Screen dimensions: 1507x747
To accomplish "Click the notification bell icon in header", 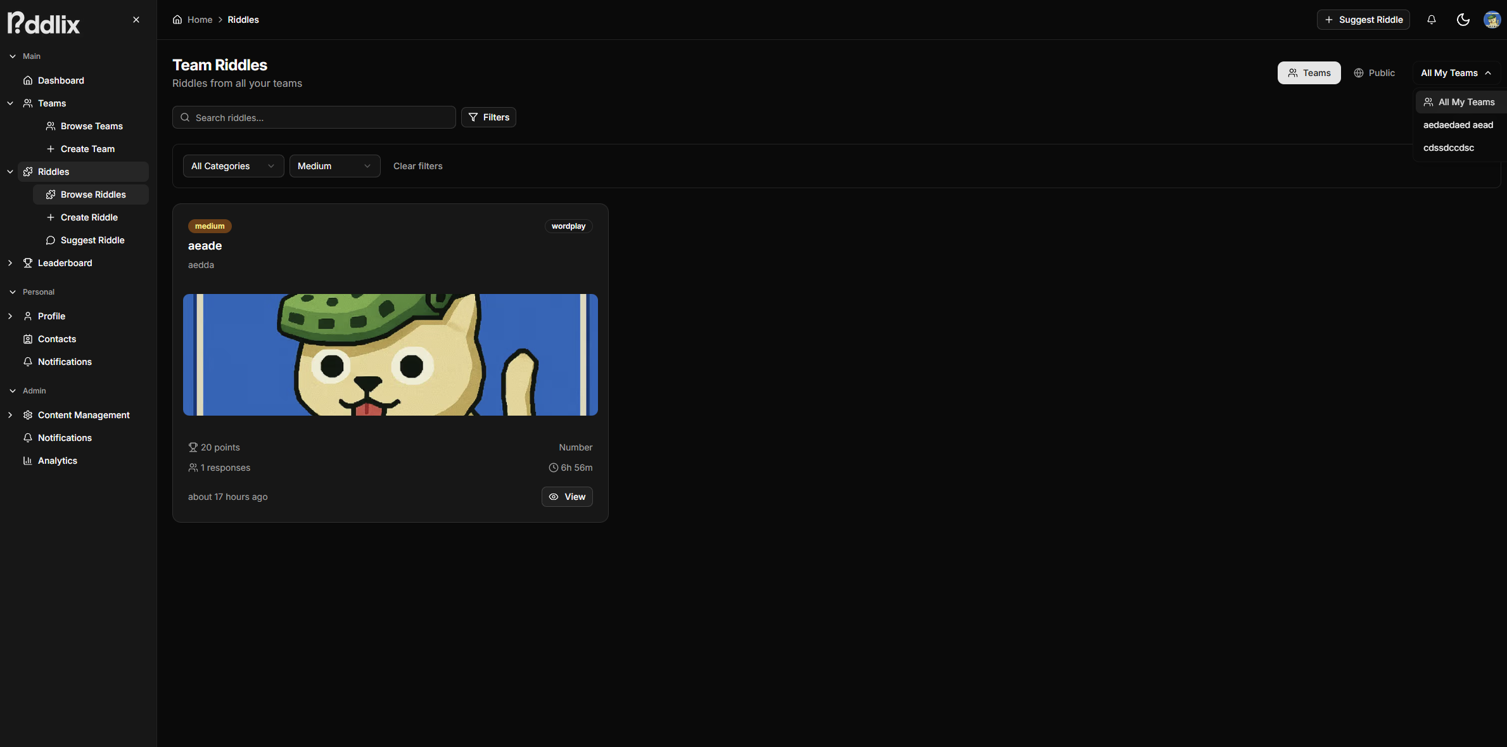I will pos(1431,20).
